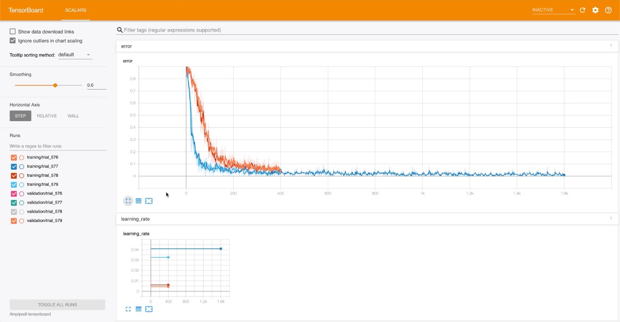Select only-run circle for training/trial_576

(x=22, y=157)
